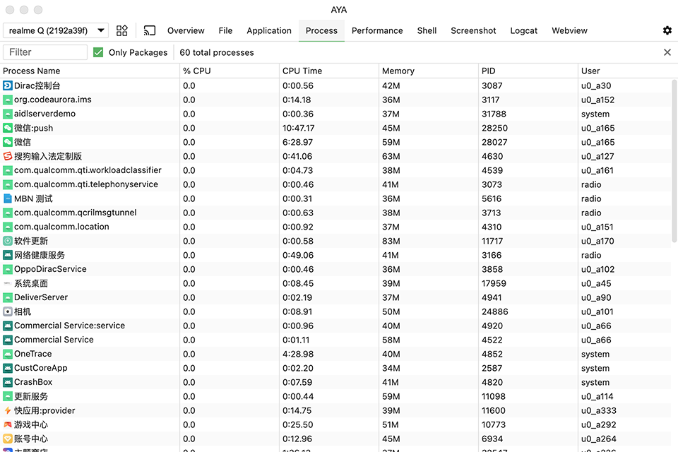Click the 账号中心 account icon
The image size is (678, 452).
pyautogui.click(x=7, y=439)
